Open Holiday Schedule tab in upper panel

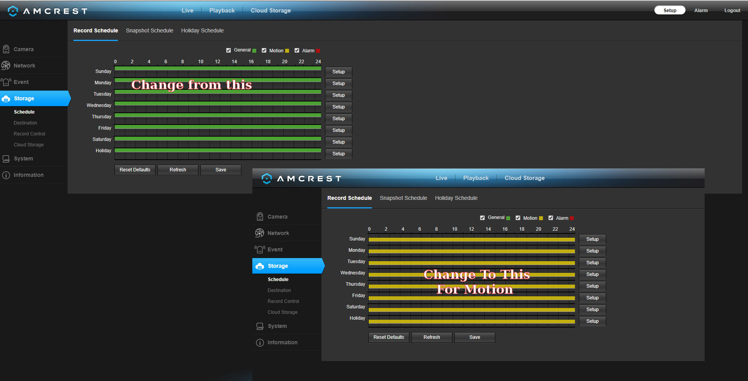202,30
